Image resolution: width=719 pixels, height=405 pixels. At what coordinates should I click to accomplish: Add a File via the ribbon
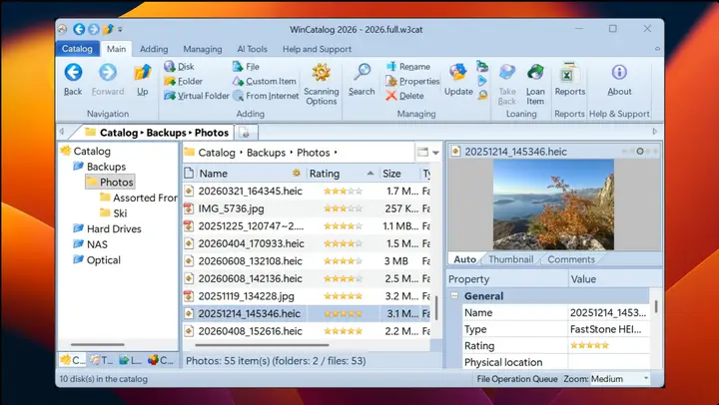[246, 67]
